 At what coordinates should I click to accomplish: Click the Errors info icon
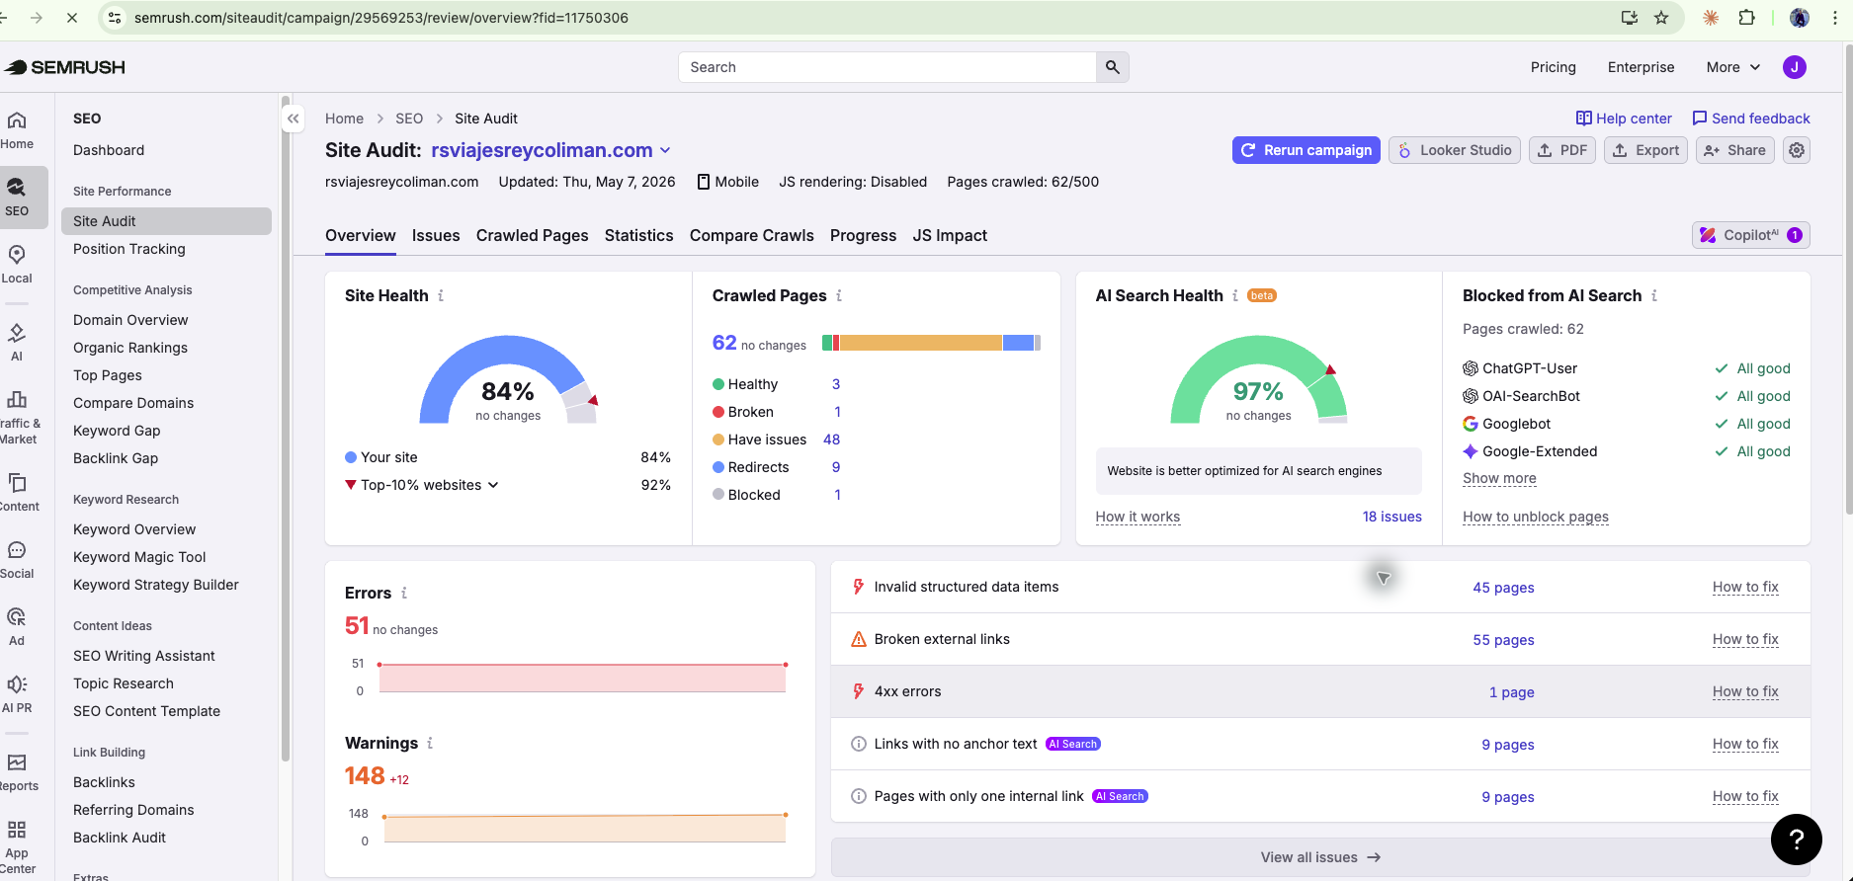(404, 593)
